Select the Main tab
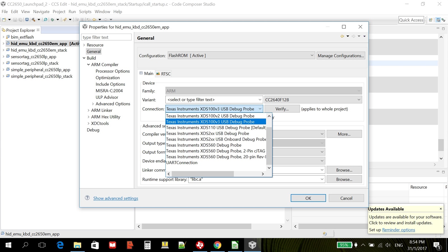The image size is (448, 252). click(146, 73)
